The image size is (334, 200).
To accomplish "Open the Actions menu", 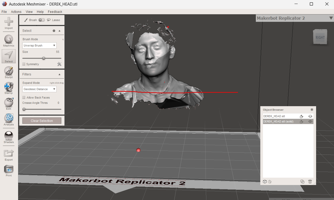I will (x=16, y=12).
